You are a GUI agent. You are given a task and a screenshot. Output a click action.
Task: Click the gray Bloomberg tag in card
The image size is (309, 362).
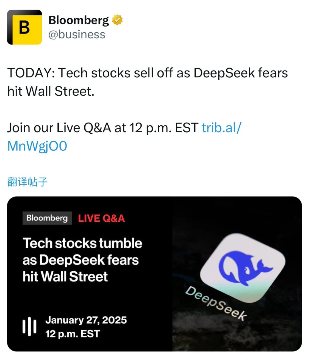click(x=47, y=218)
